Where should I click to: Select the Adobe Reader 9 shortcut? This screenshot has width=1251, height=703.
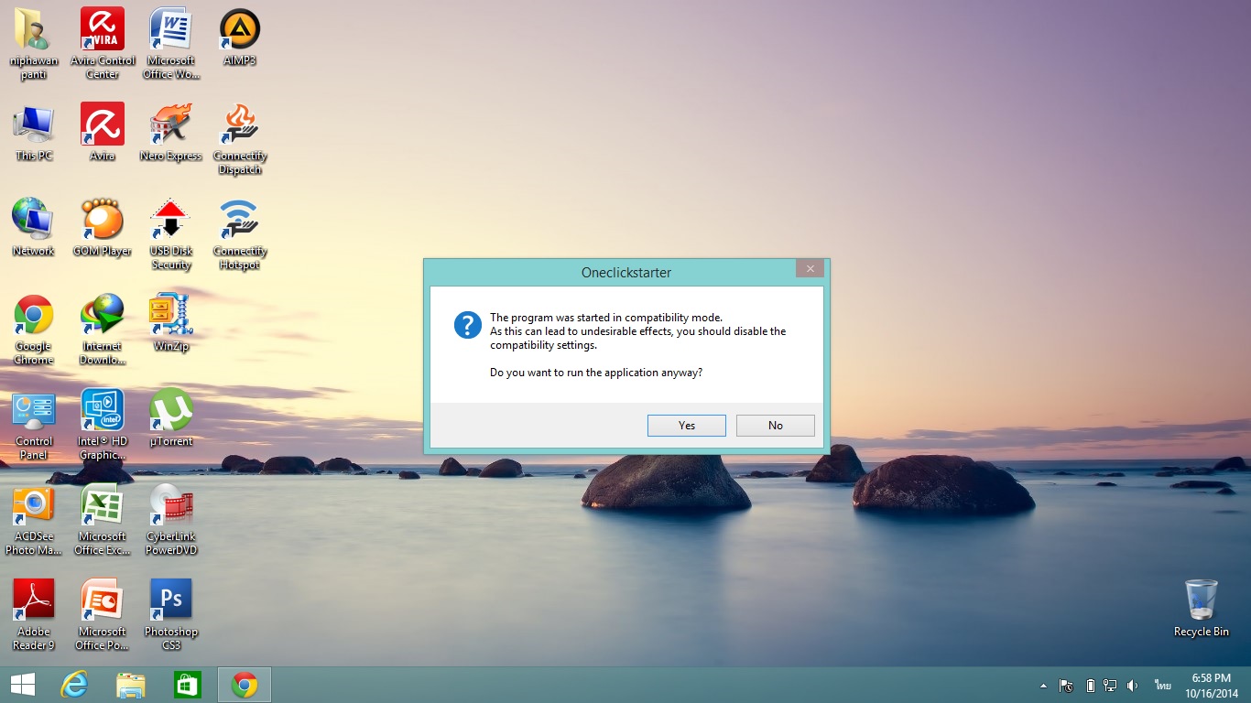[x=34, y=613]
